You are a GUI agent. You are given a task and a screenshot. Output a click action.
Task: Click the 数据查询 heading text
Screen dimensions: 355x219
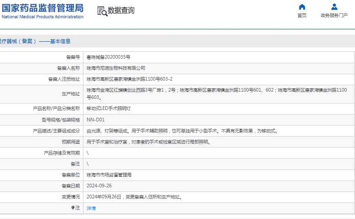121,11
